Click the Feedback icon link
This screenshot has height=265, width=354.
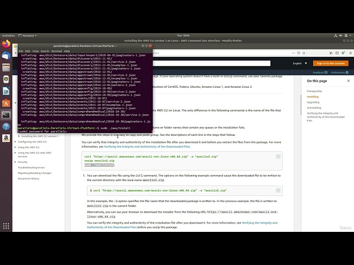pyautogui.click(x=320, y=72)
